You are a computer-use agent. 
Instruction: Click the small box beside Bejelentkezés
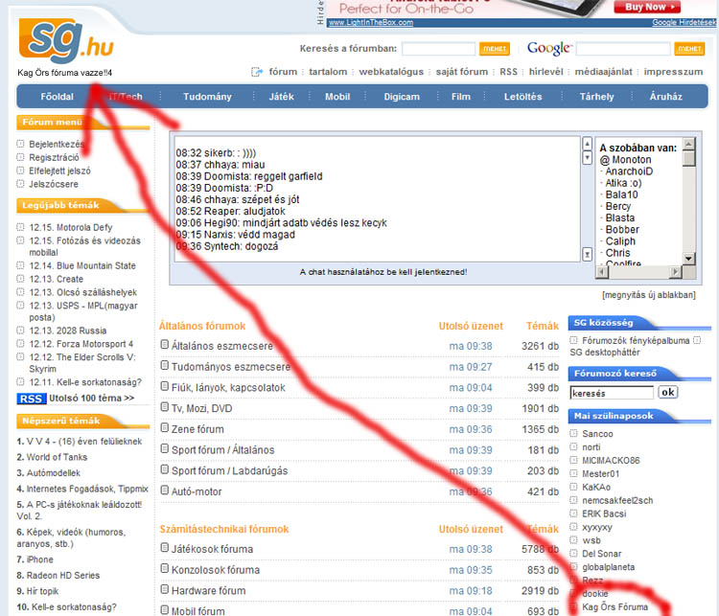[x=21, y=145]
